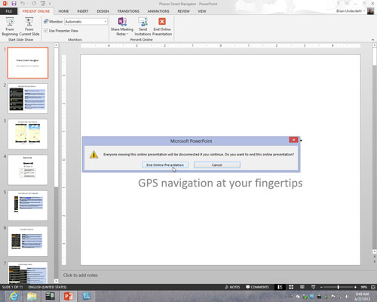The width and height of the screenshot is (377, 302).
Task: Switch to Slide Sorter view
Action: tap(291, 287)
